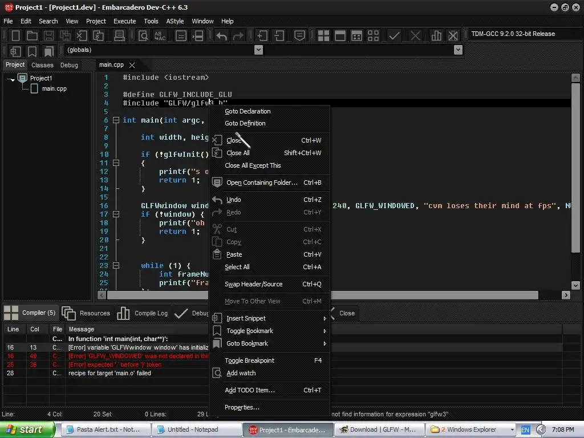Image resolution: width=584 pixels, height=438 pixels.
Task: Click the Save All toolbar icon
Action: point(65,36)
